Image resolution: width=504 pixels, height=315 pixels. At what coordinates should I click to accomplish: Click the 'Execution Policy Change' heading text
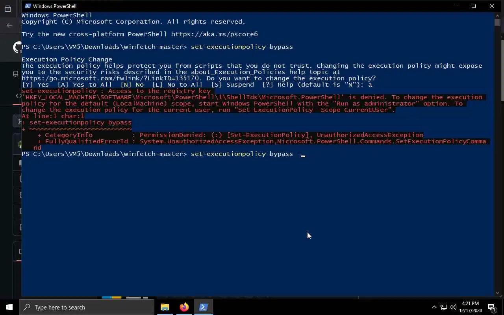(x=67, y=59)
